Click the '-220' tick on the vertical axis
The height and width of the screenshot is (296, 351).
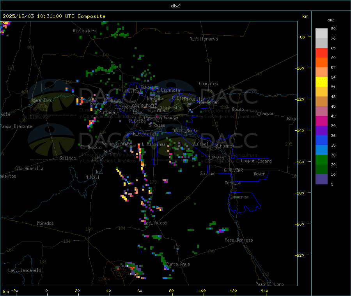(x=299, y=255)
